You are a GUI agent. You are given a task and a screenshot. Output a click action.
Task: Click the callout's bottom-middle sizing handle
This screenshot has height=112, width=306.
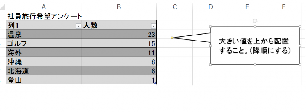[255, 65]
